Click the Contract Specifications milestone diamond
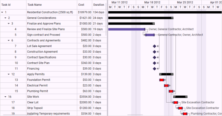The image size is (222, 116). pos(154,58)
